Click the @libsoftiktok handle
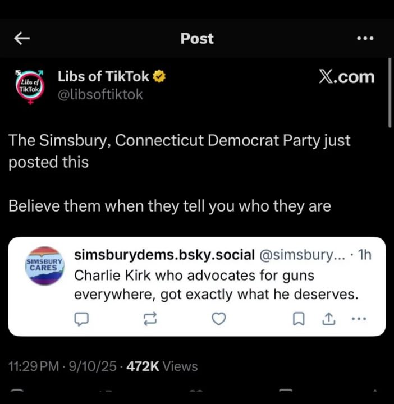Image resolution: width=394 pixels, height=404 pixels. pos(100,95)
